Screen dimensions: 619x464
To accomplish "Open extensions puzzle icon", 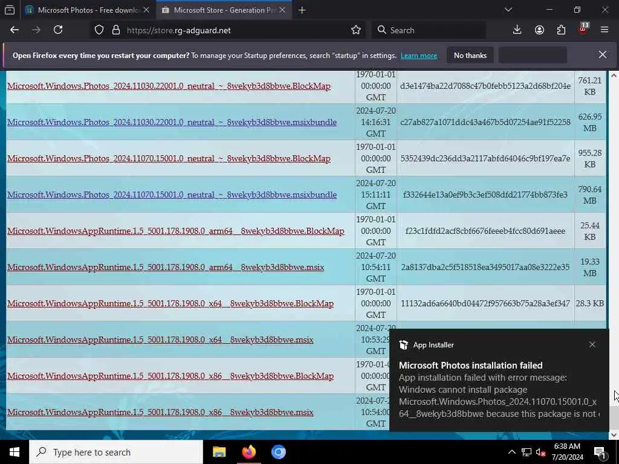I will 561,30.
